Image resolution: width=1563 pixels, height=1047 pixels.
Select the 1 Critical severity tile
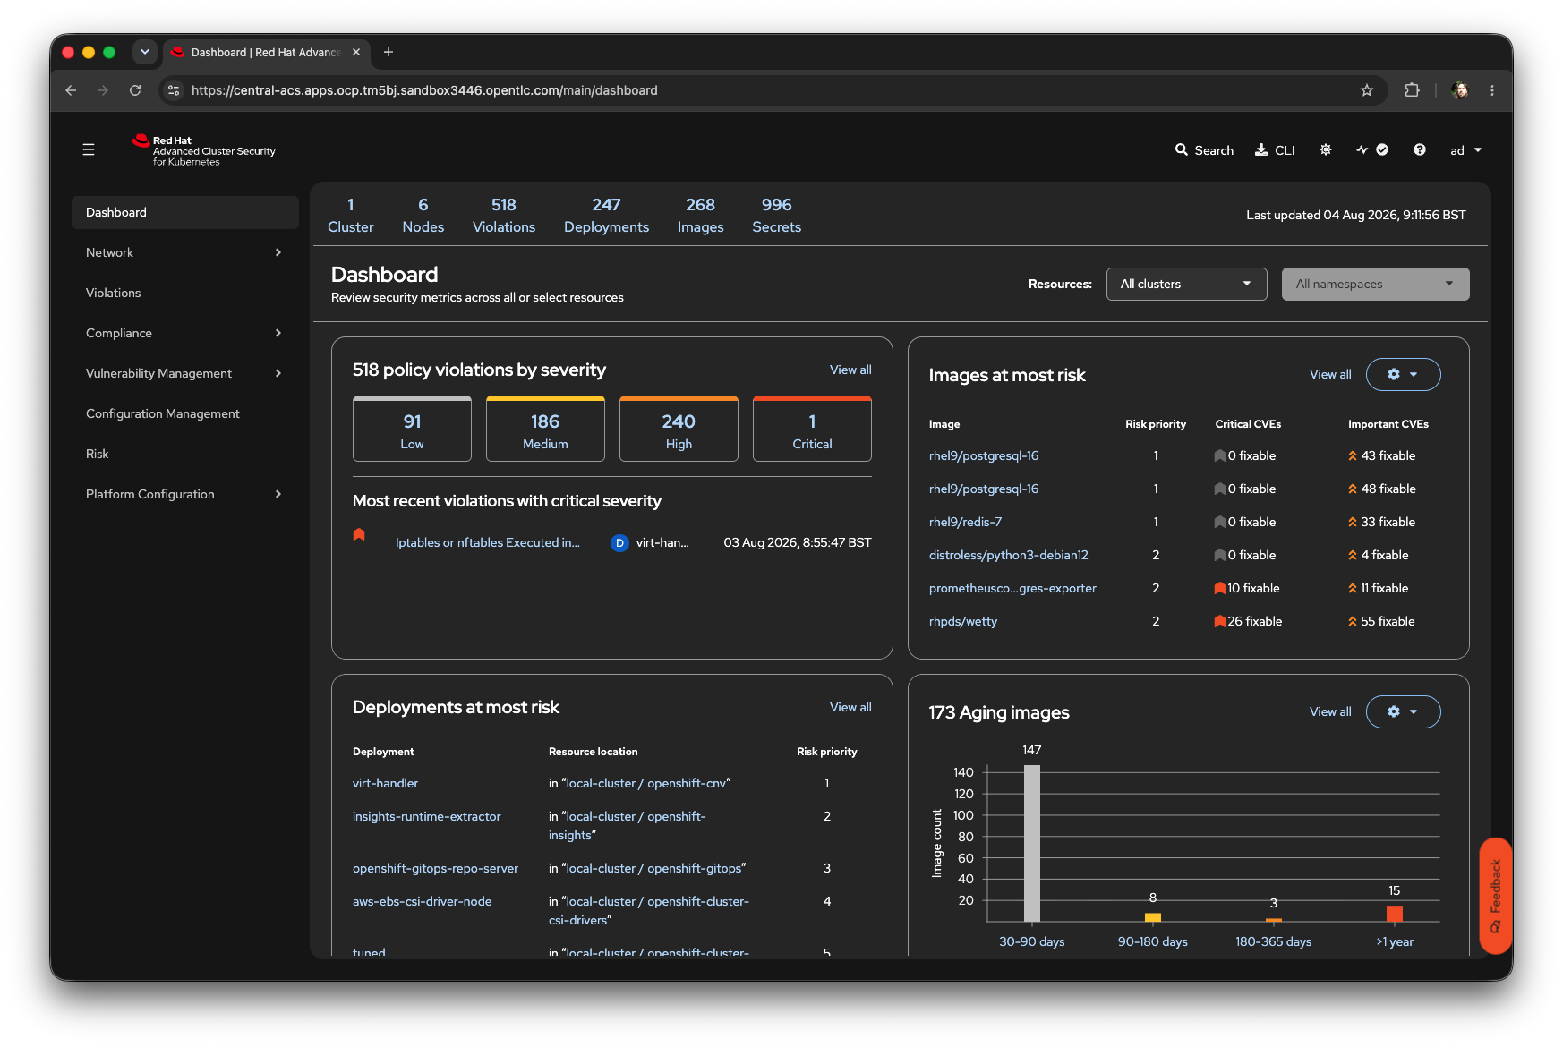point(813,429)
